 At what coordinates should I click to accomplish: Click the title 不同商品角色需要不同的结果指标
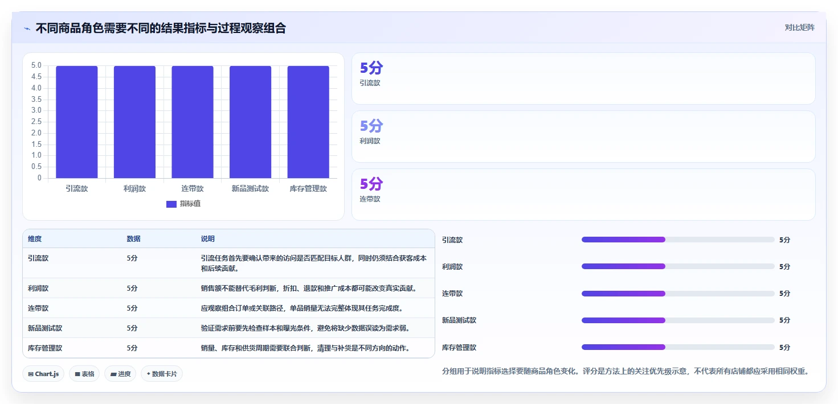[x=161, y=28]
